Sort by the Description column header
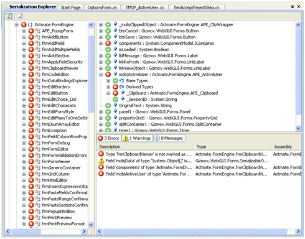305x239 pixels. tap(144, 147)
